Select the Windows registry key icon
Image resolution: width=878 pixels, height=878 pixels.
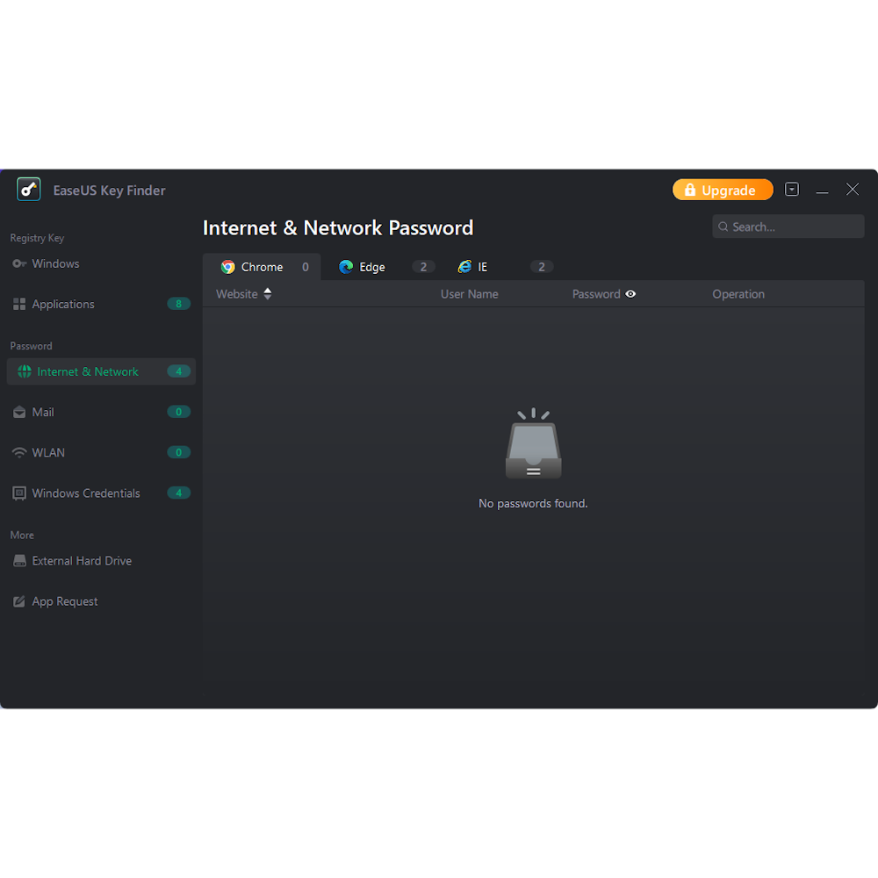pyautogui.click(x=18, y=263)
